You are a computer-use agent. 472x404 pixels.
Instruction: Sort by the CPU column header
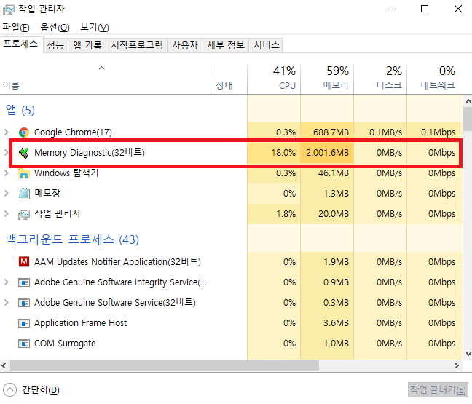(274, 79)
